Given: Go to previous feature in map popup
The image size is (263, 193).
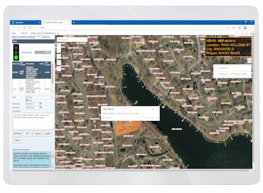Looking at the screenshot, I should pos(145,118).
